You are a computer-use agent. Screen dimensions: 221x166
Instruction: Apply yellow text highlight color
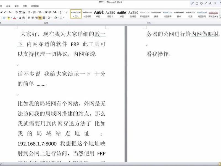click(x=9, y=18)
